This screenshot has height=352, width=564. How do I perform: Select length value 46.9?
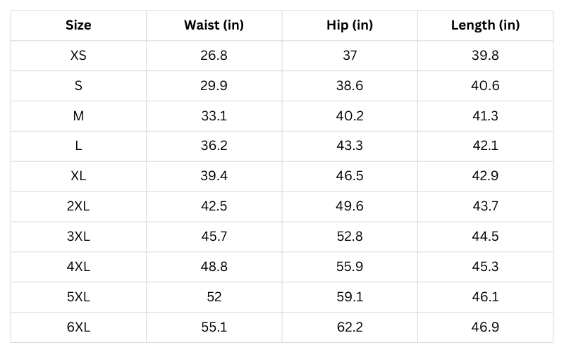(485, 327)
